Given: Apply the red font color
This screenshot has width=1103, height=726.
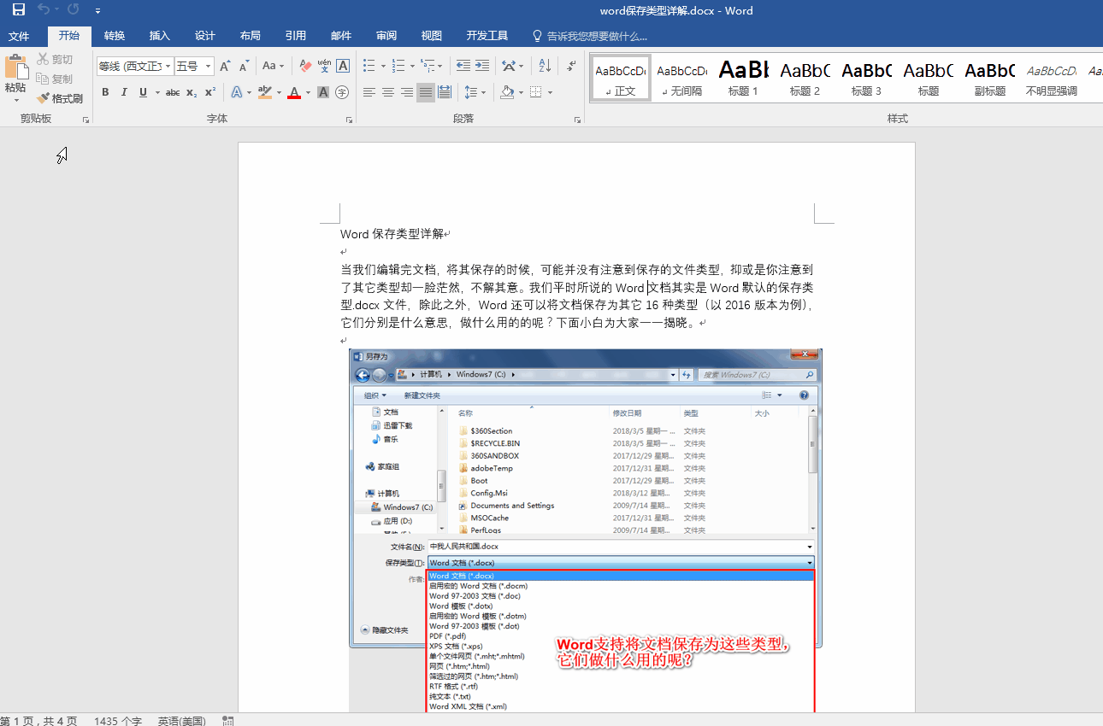Looking at the screenshot, I should 294,92.
